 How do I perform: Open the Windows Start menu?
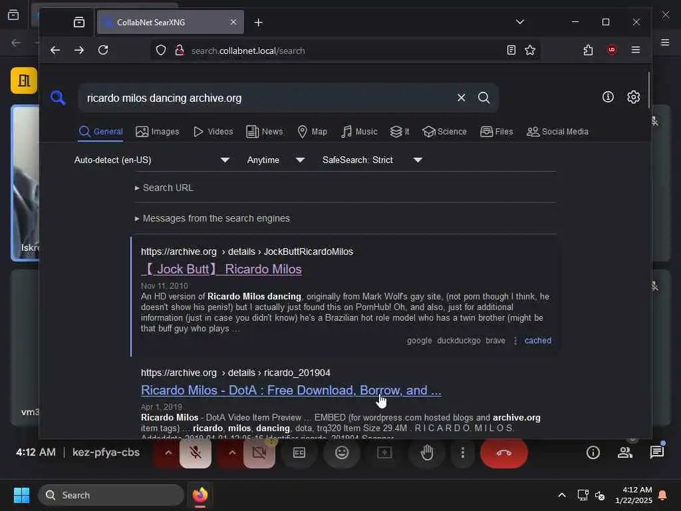pos(22,495)
